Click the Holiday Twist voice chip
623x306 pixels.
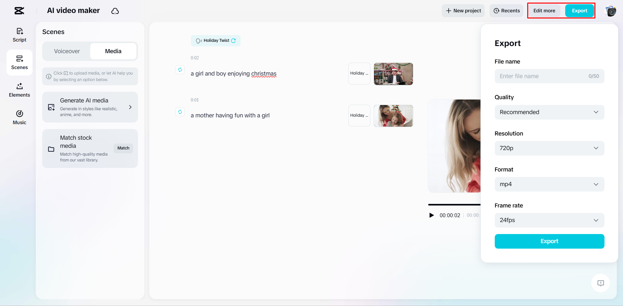pos(216,41)
